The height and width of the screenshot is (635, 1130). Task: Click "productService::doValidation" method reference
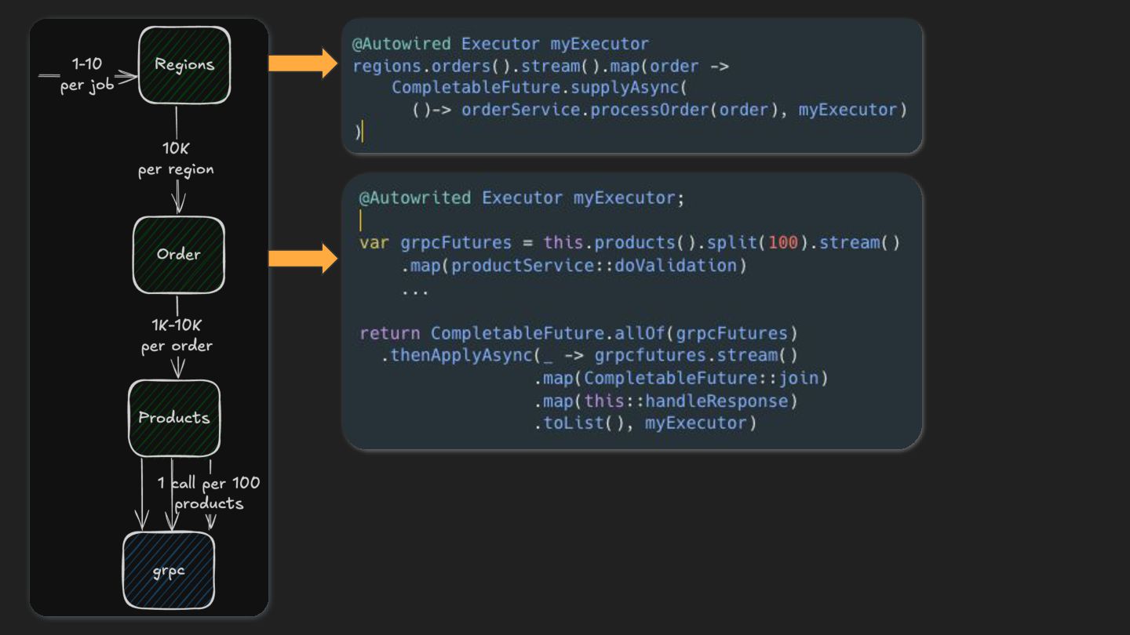pos(594,266)
